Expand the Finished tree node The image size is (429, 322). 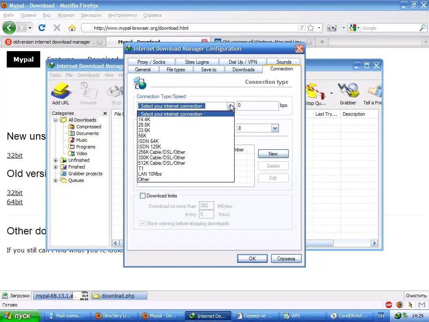point(56,167)
